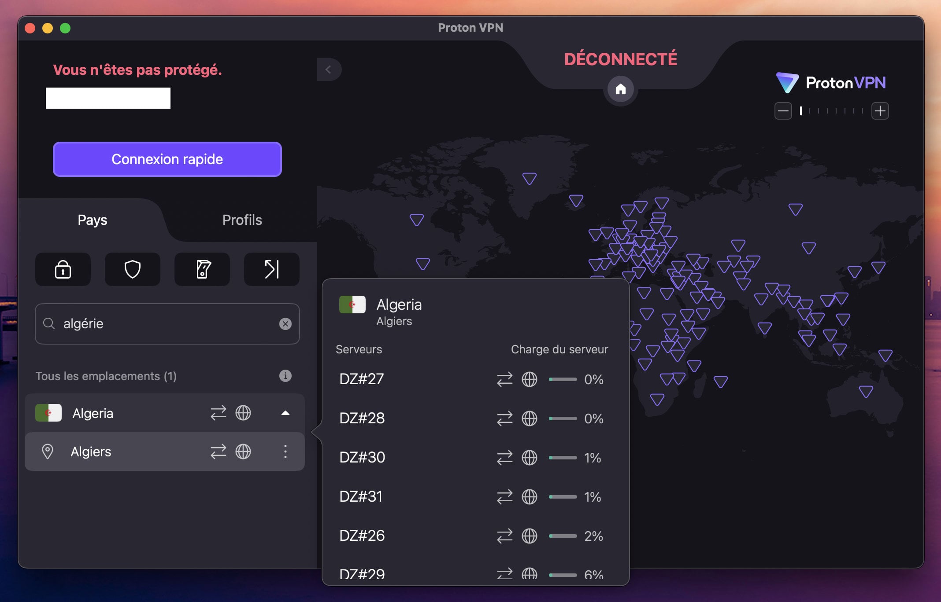Click the Serveurs column header

pos(359,349)
